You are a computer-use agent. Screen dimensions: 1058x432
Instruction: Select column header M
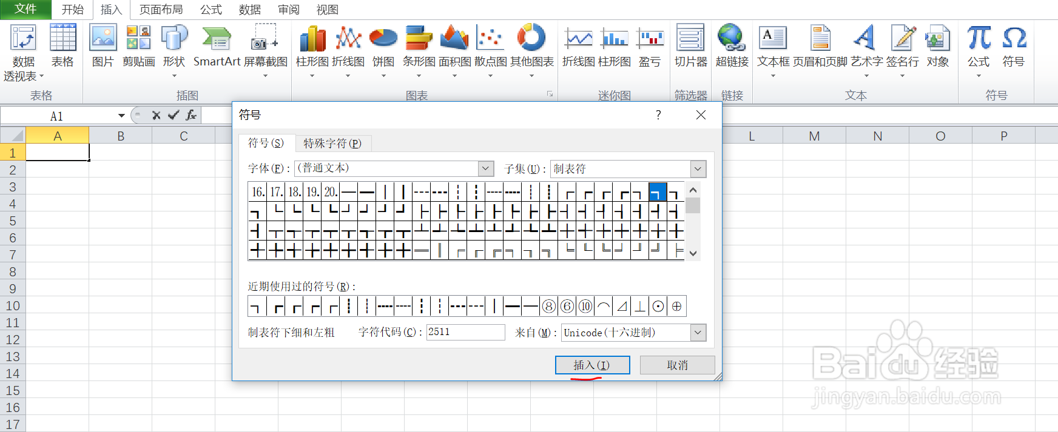click(814, 136)
